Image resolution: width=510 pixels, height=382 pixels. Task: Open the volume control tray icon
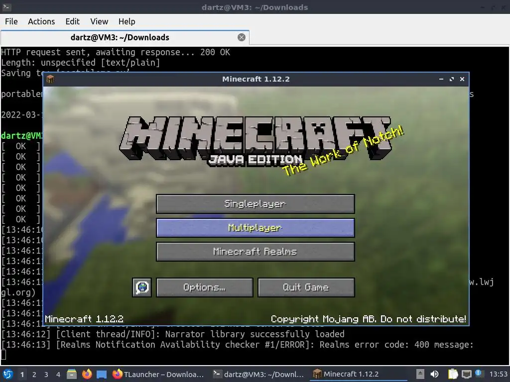coord(434,374)
